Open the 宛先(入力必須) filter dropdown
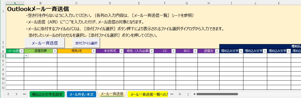The height and width of the screenshot is (98, 301). click(x=152, y=51)
